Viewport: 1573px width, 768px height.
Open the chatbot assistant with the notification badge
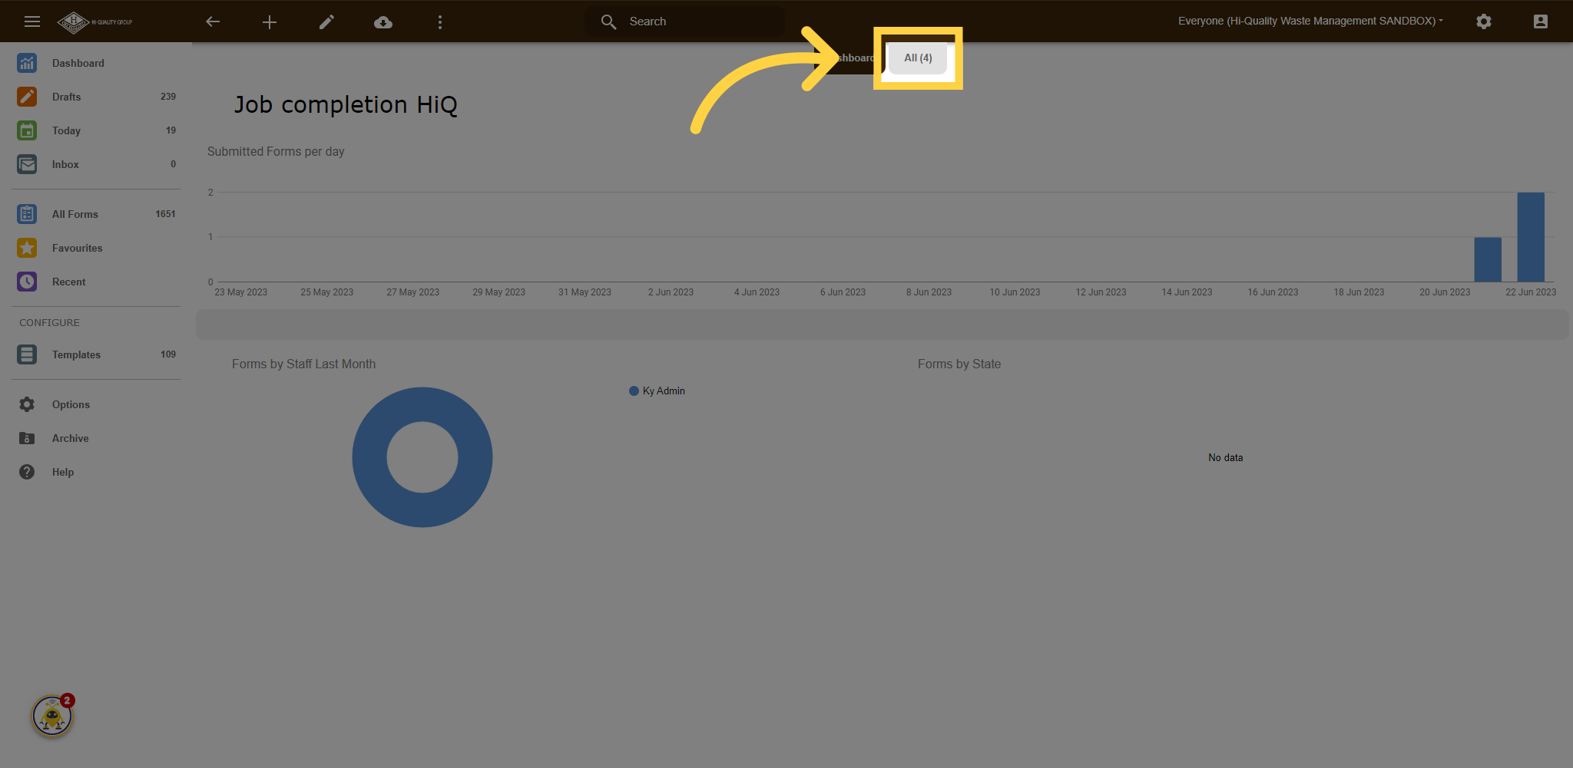pos(51,715)
